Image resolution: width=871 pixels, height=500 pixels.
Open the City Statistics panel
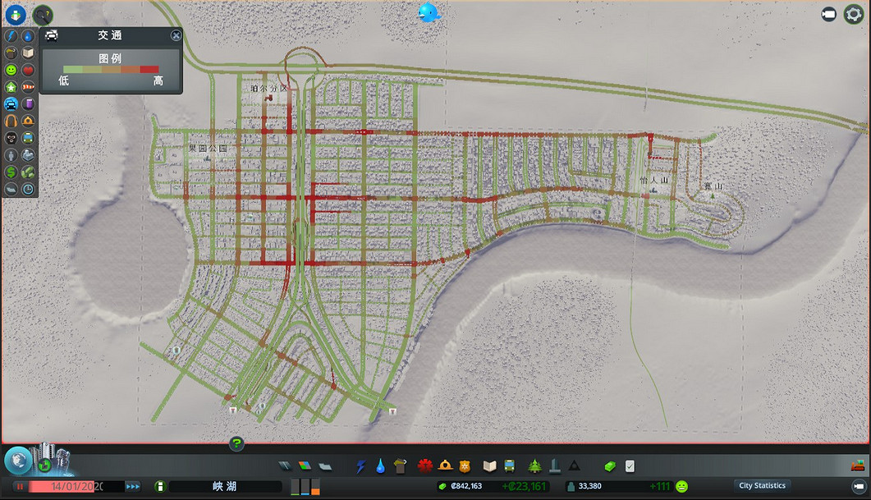[x=762, y=486]
